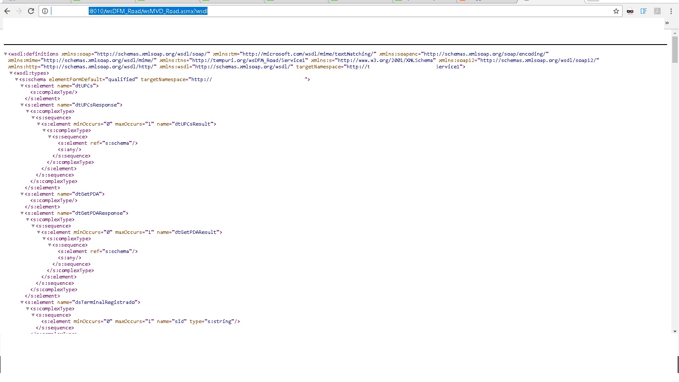
Task: Collapse the dtUPCs element node
Action: click(x=22, y=86)
